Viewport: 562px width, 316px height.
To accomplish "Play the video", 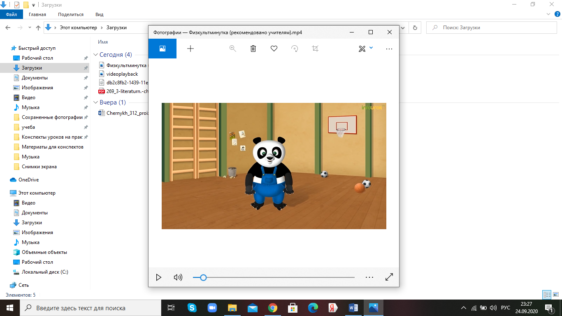I will [x=159, y=277].
